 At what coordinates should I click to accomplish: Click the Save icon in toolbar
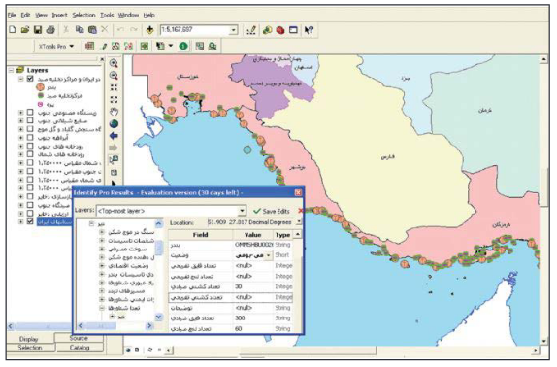coord(38,30)
